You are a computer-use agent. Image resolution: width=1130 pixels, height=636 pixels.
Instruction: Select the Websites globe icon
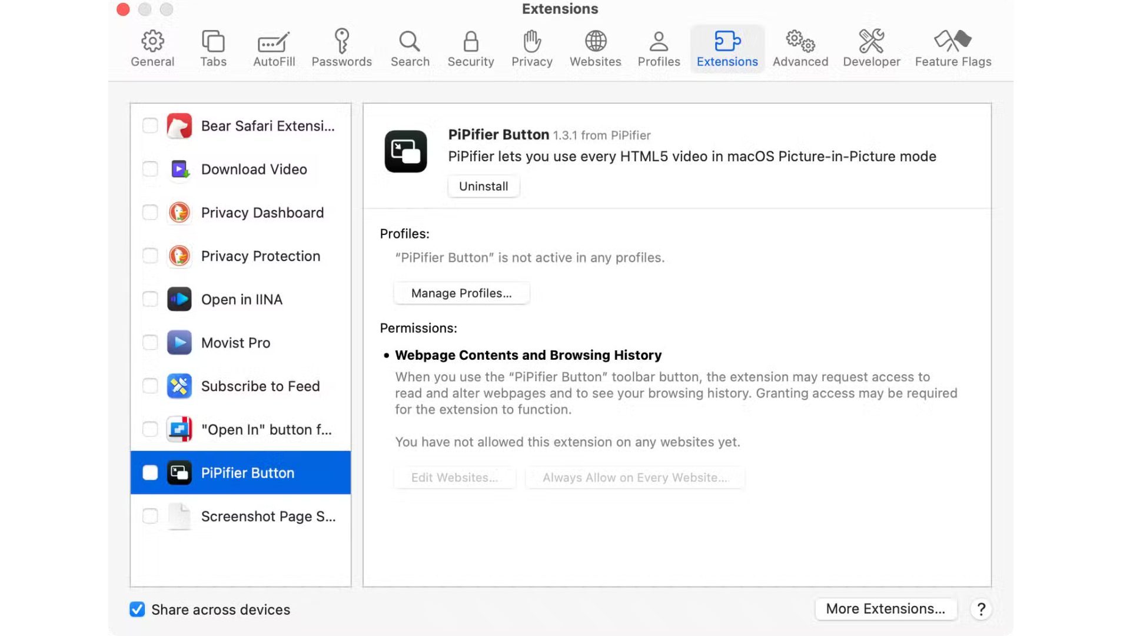595,41
